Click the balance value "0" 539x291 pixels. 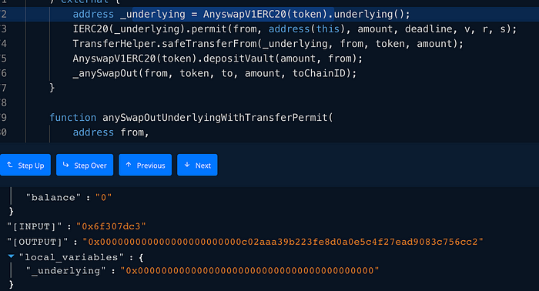coord(103,198)
